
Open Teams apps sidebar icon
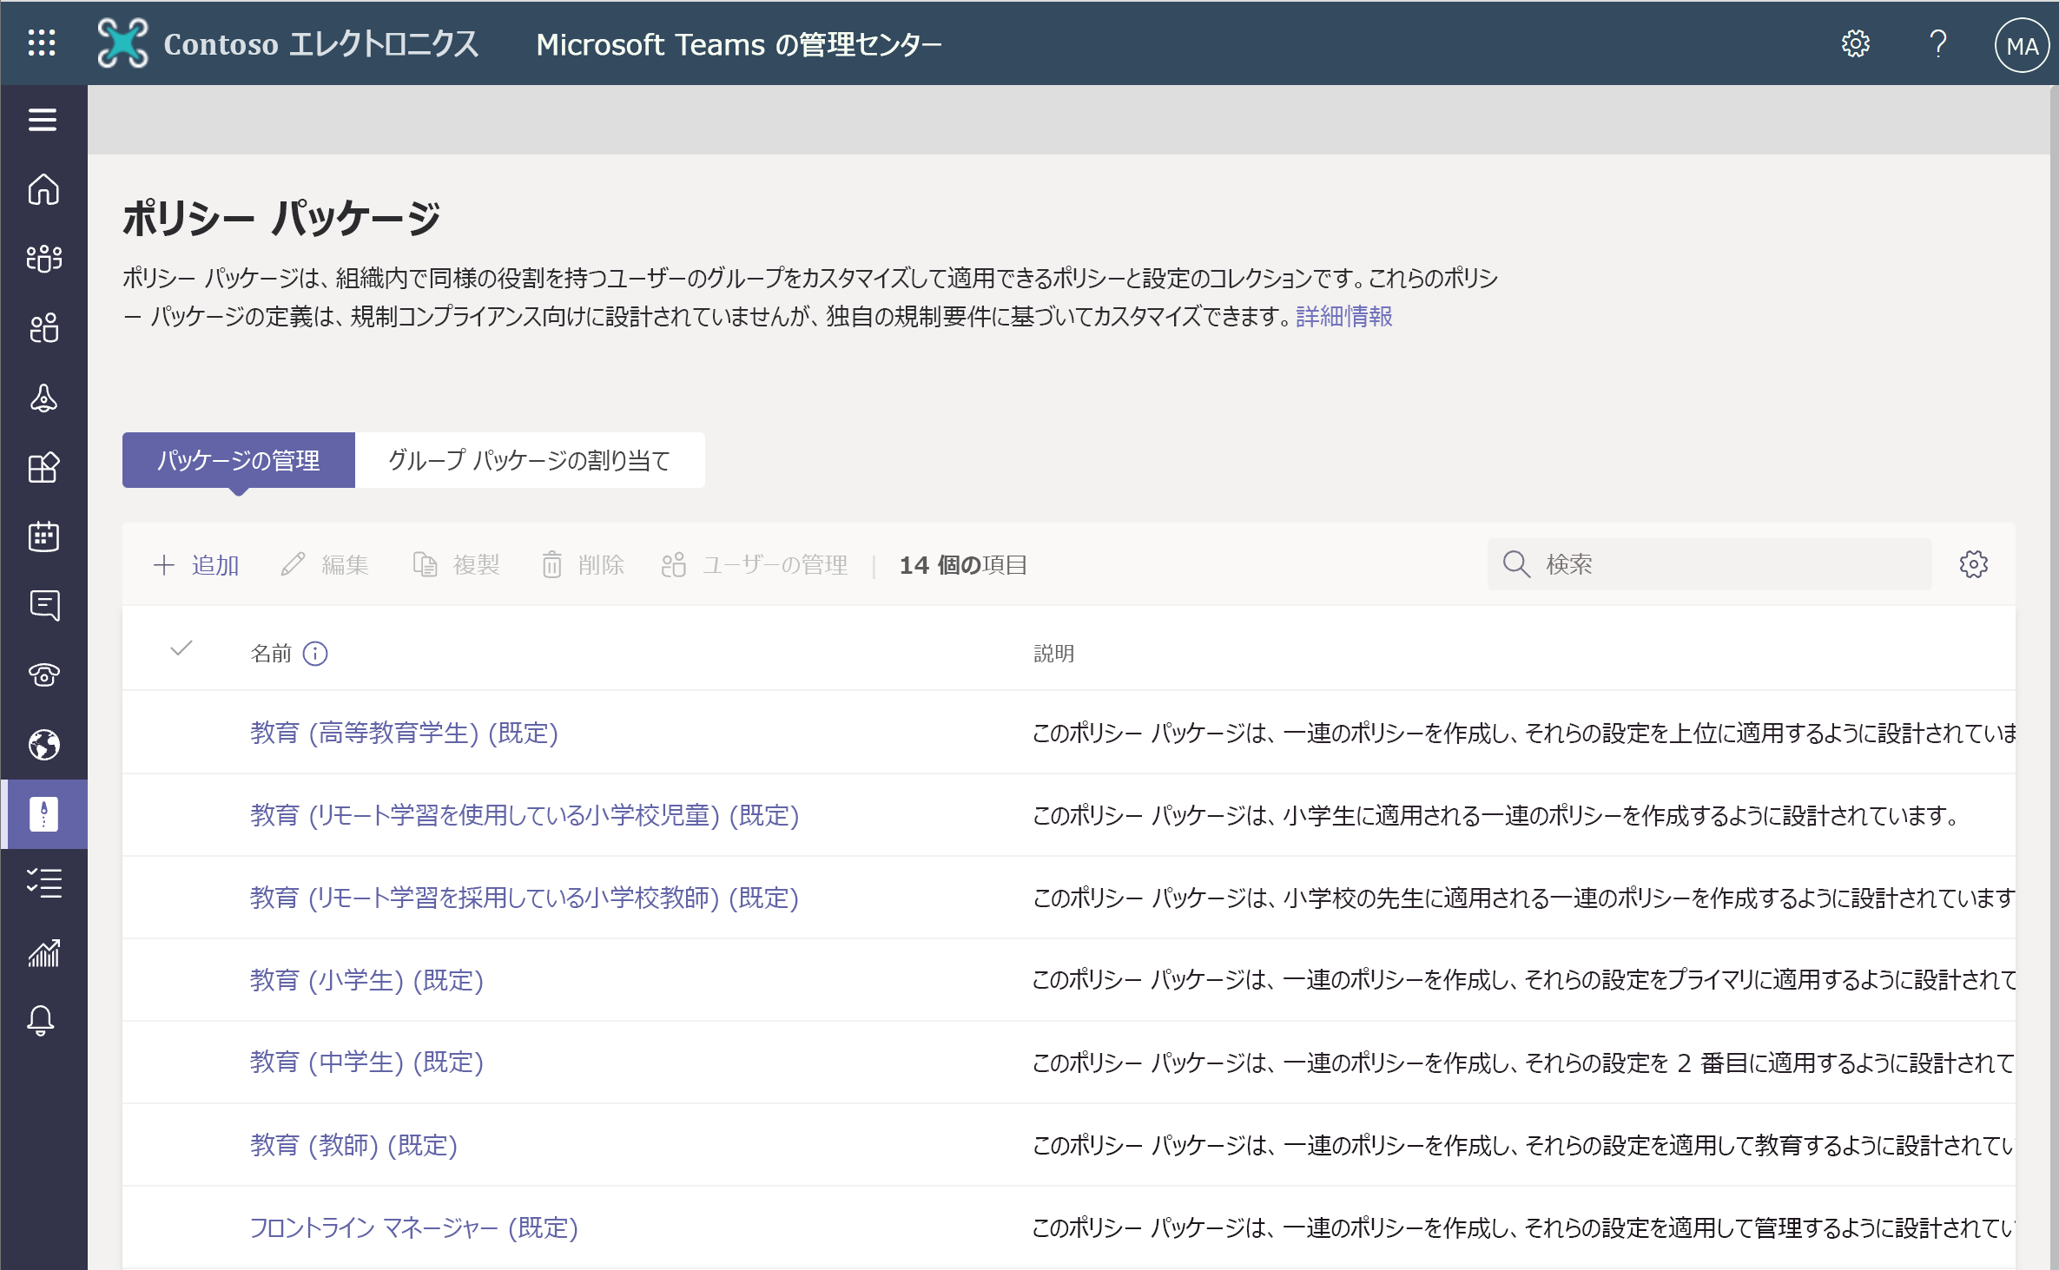tap(43, 467)
